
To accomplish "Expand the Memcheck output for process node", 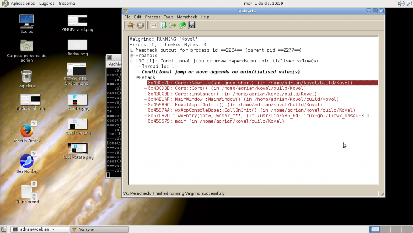I will 132,50.
